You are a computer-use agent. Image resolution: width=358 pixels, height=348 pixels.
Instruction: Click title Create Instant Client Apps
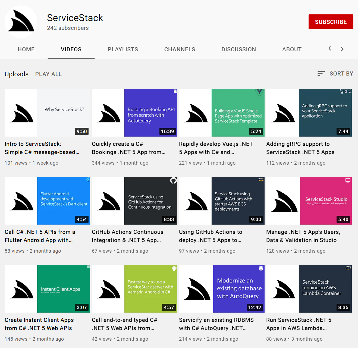(x=39, y=324)
